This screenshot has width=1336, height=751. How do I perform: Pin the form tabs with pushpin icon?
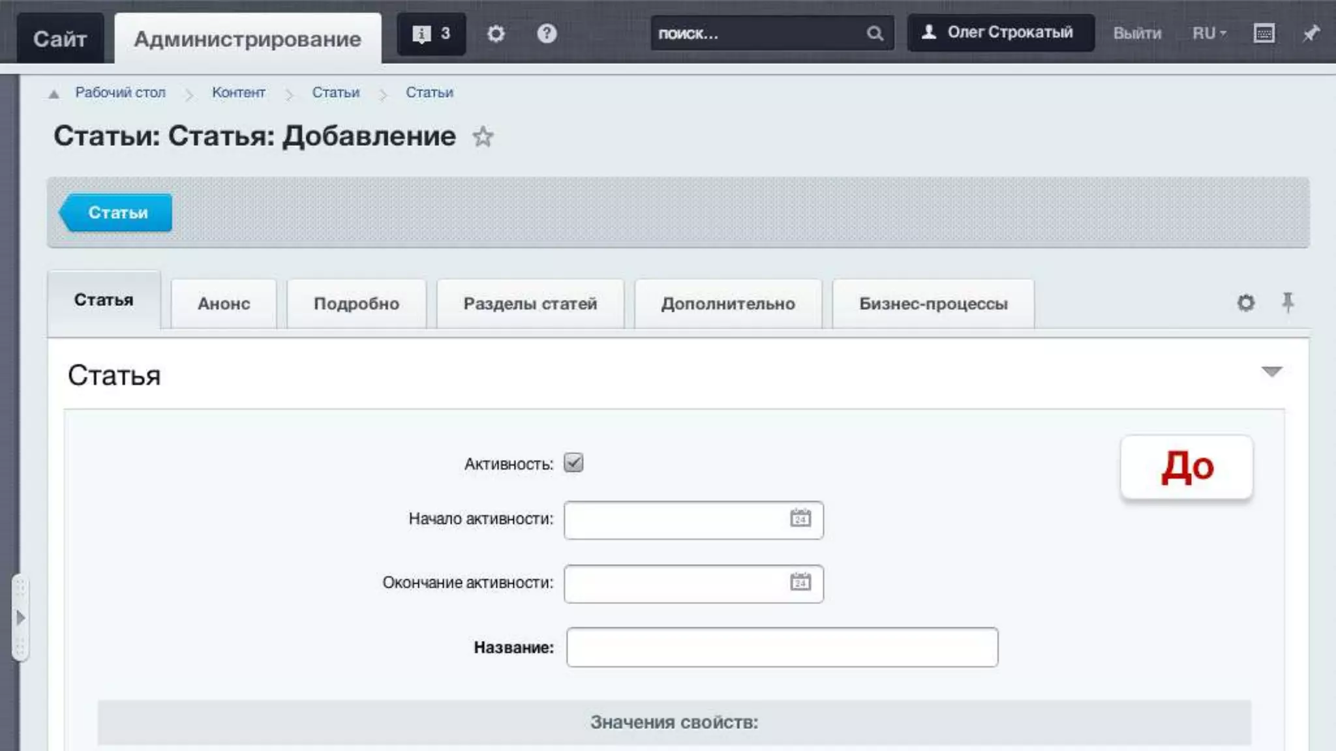1288,302
